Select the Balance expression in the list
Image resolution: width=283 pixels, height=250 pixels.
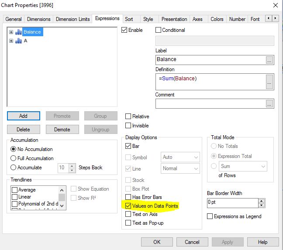pyautogui.click(x=32, y=32)
